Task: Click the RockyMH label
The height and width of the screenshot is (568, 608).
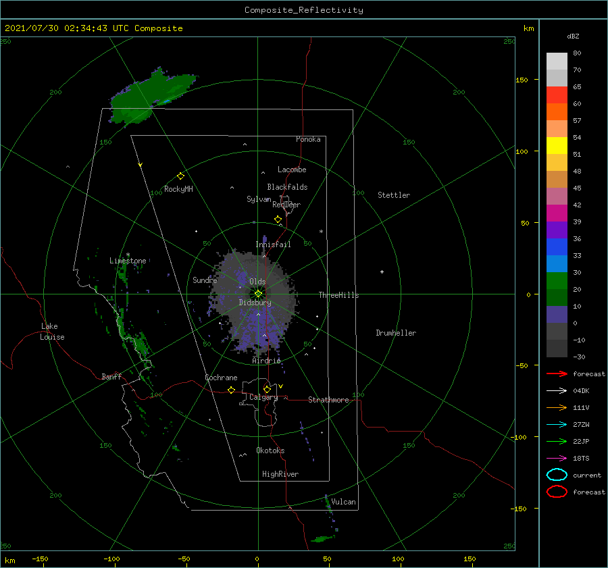Action: click(x=178, y=189)
